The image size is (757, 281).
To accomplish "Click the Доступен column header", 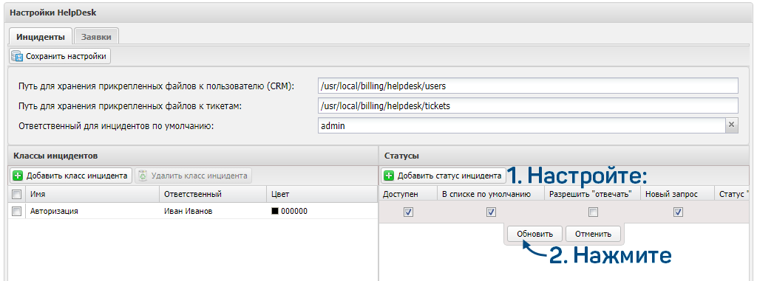I will tap(408, 194).
